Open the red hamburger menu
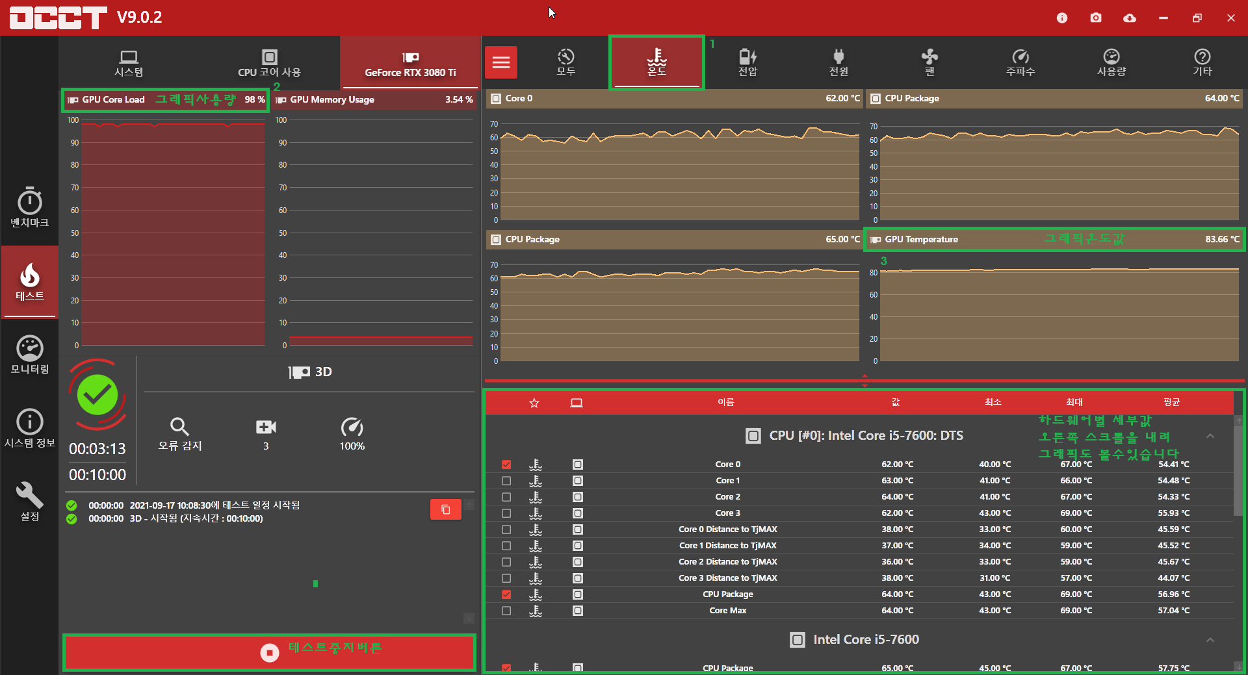Viewport: 1248px width, 675px height. point(501,62)
